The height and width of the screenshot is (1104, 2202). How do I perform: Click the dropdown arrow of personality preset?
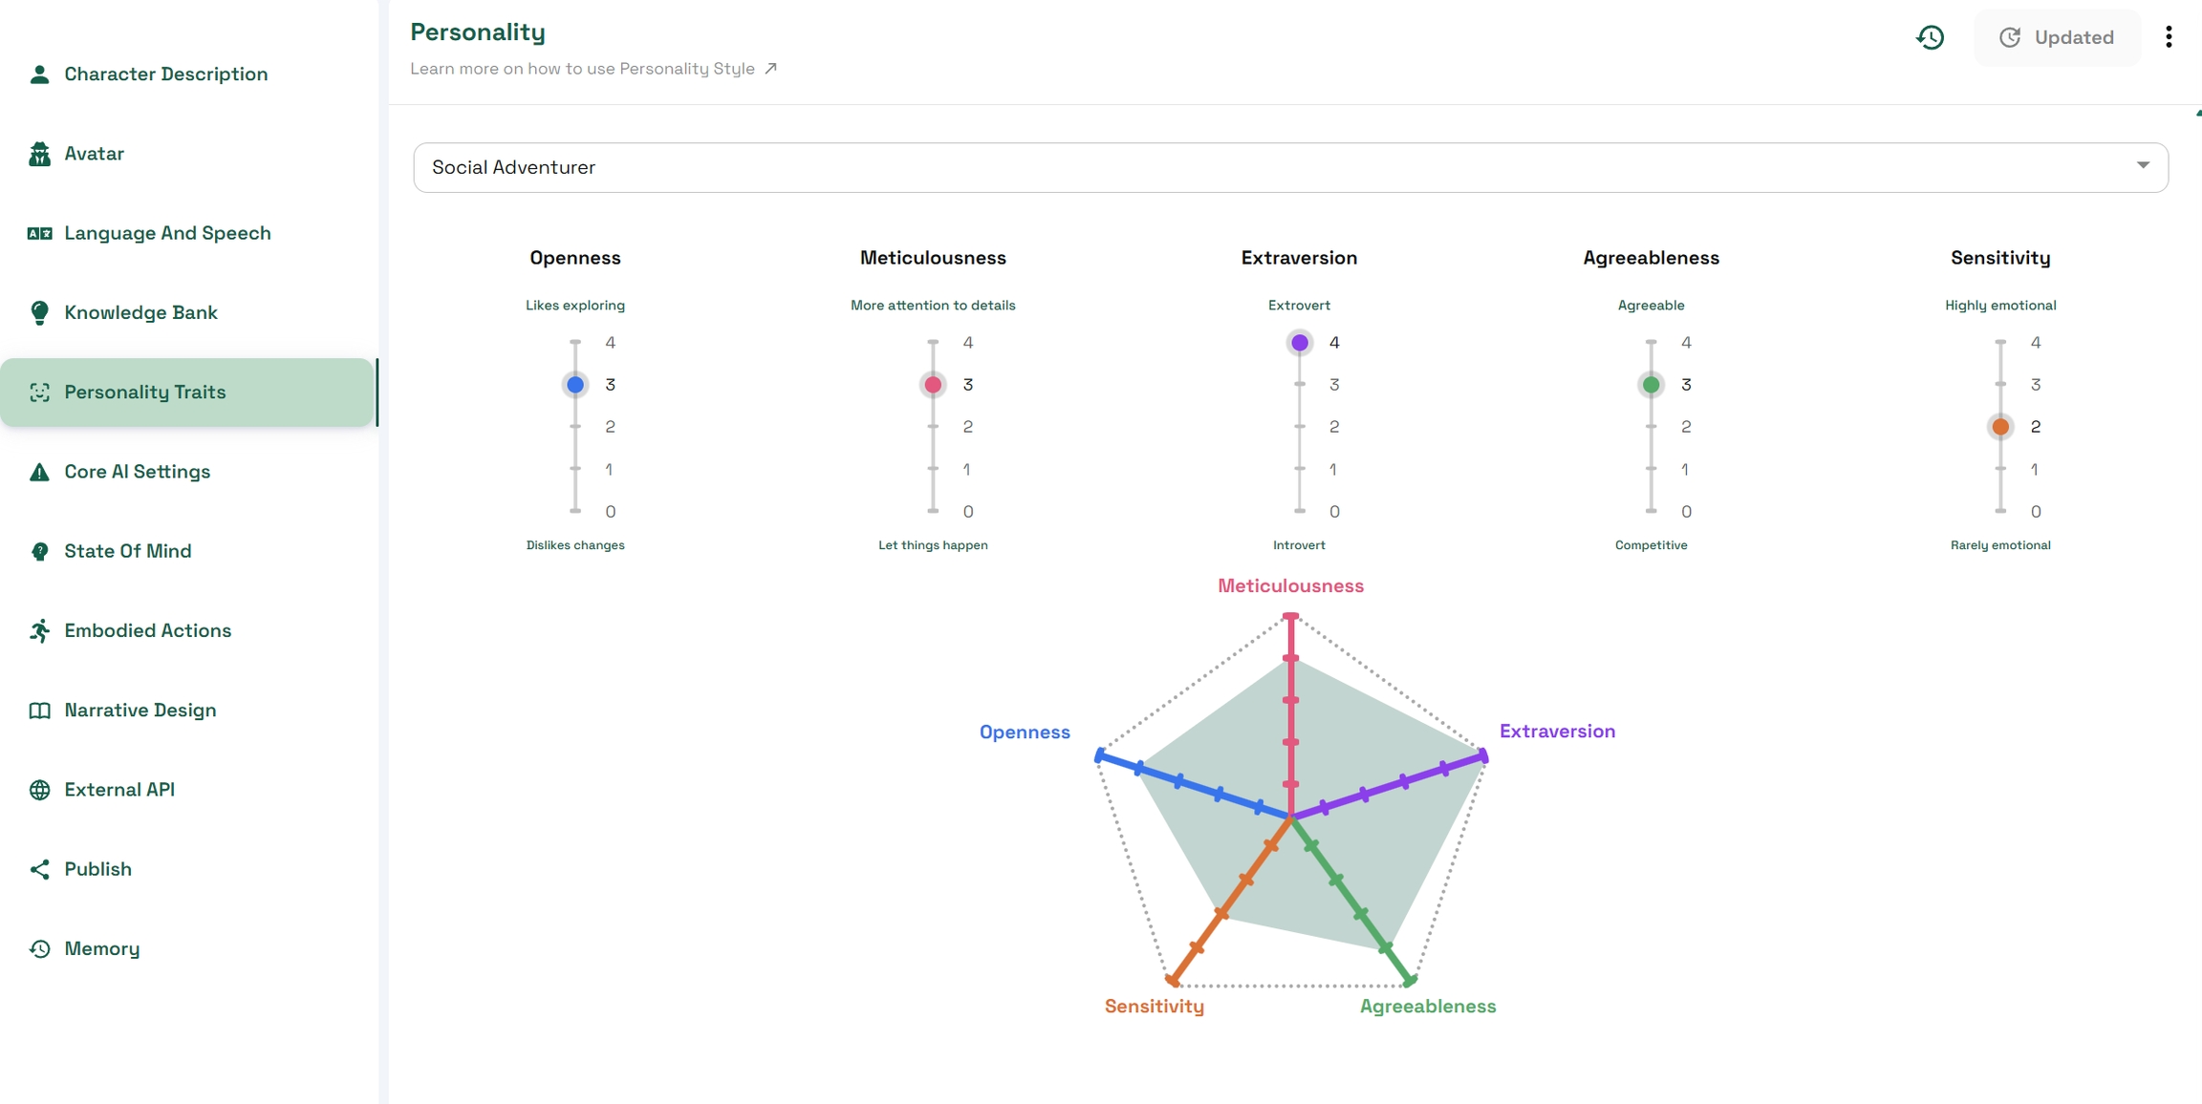(2143, 166)
